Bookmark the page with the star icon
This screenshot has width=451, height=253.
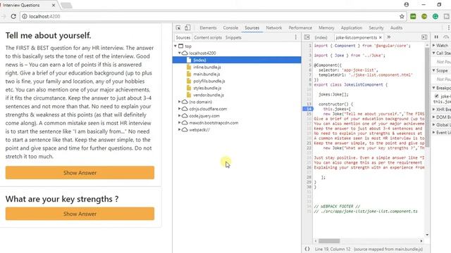pos(402,16)
